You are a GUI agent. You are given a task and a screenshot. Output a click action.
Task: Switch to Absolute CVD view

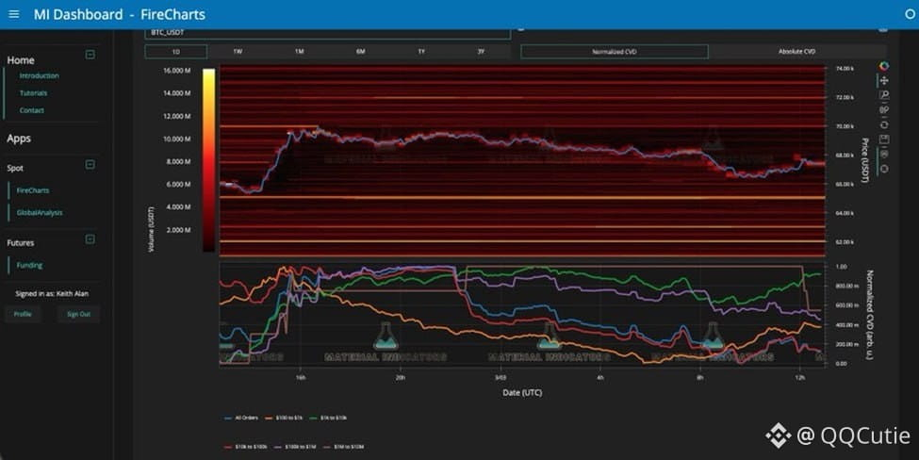pyautogui.click(x=797, y=52)
